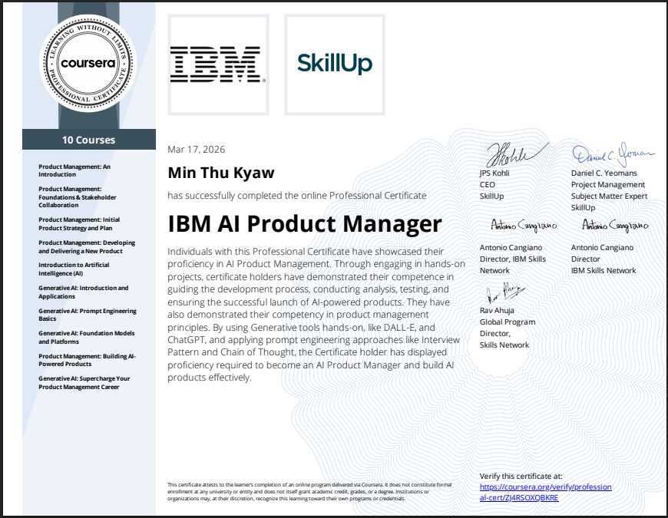The height and width of the screenshot is (518, 668).
Task: Click the name 'Daniel C. Yeomans'
Action: click(604, 173)
